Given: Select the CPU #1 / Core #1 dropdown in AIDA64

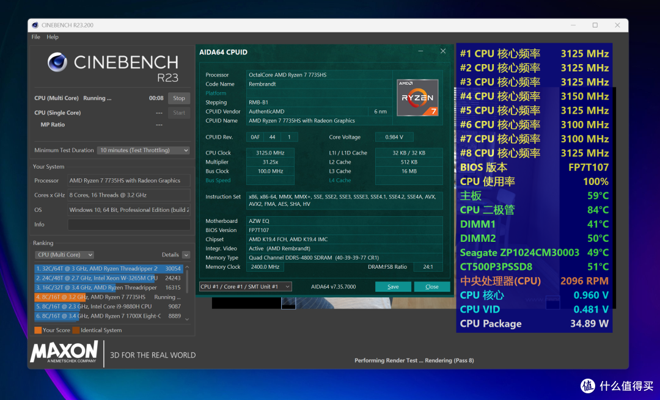Looking at the screenshot, I should coord(246,286).
